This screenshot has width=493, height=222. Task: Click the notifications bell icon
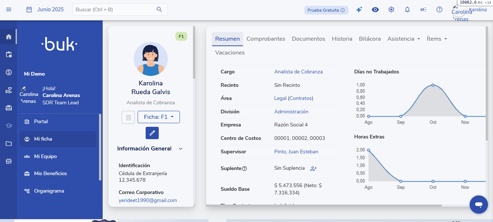click(407, 10)
